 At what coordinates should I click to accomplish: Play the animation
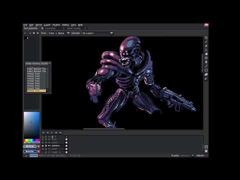tap(52, 132)
